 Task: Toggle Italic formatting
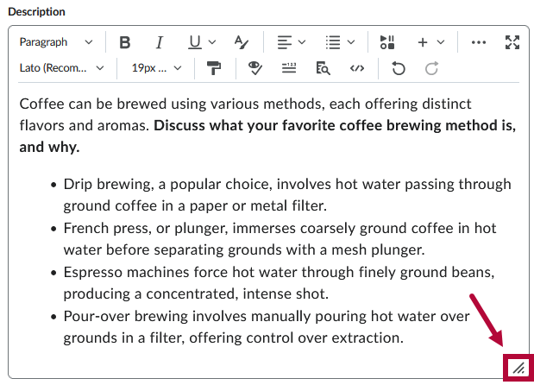(x=159, y=42)
